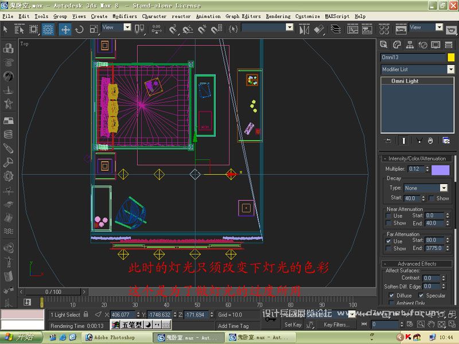Open the reference coordinate View dropdown
This screenshot has width=459, height=344.
pyautogui.click(x=127, y=28)
